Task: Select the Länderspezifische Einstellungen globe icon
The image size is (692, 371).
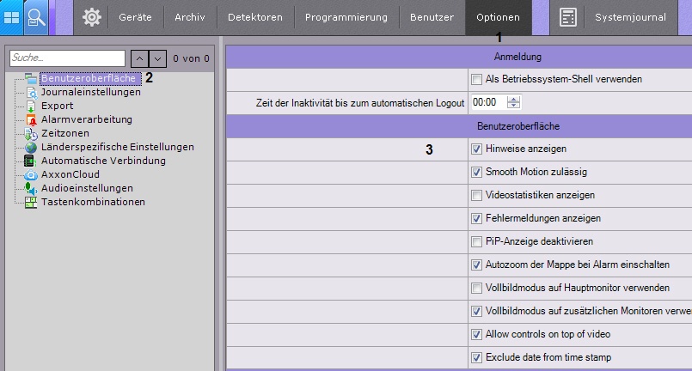Action: coord(32,148)
